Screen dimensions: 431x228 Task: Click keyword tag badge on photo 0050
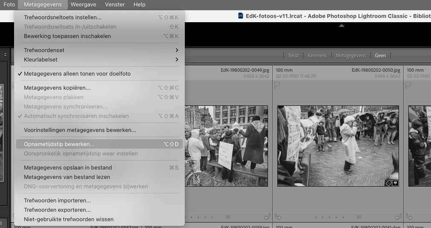[389, 183]
